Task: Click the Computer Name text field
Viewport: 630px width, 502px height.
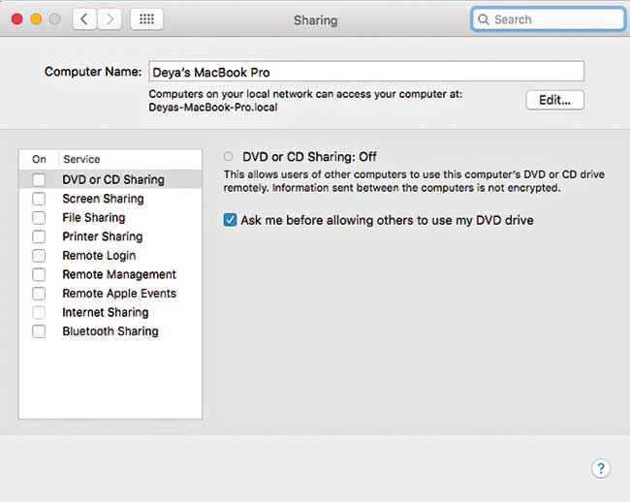Action: click(x=366, y=72)
